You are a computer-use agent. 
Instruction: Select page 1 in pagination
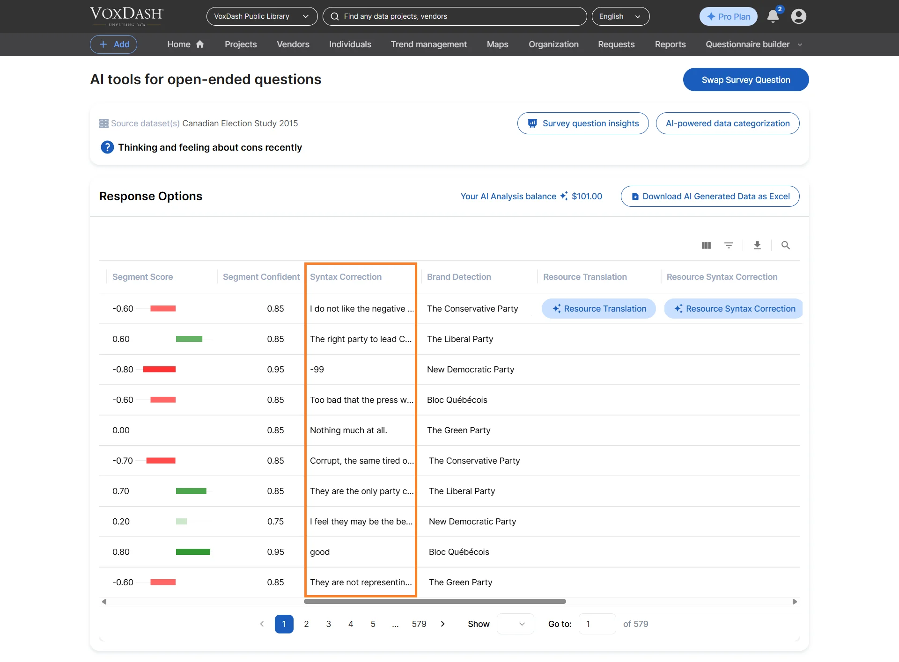(x=284, y=624)
